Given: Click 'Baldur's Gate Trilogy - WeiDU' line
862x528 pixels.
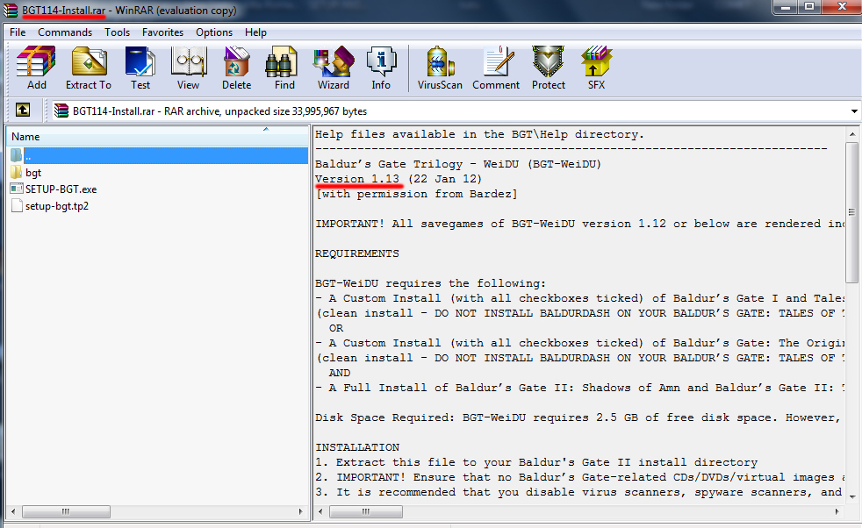Looking at the screenshot, I should [x=458, y=164].
